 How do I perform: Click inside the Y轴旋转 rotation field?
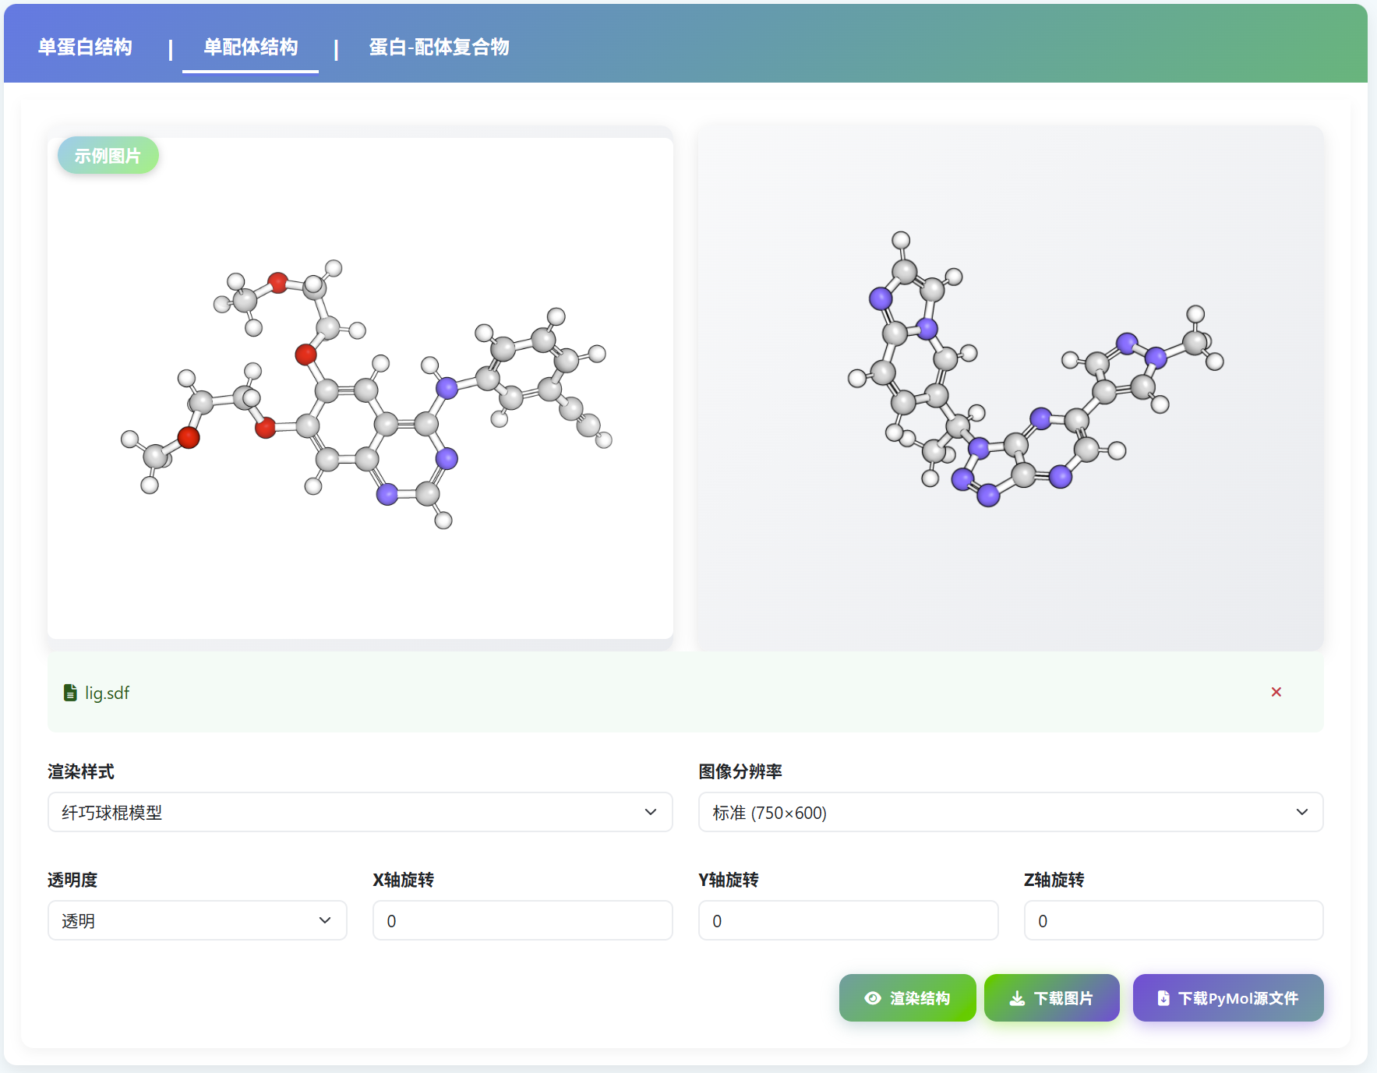tap(848, 920)
